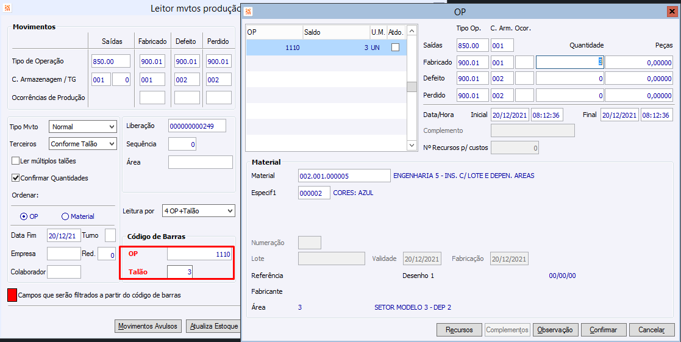Click the Perdido C. Arm. field 002 in OP dialog
The height and width of the screenshot is (342, 681).
point(502,96)
